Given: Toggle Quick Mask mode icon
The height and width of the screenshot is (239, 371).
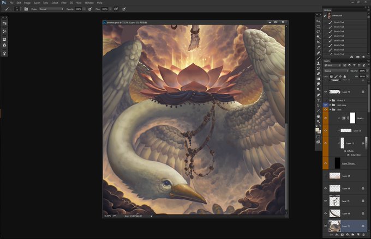Looking at the screenshot, I should point(319,137).
